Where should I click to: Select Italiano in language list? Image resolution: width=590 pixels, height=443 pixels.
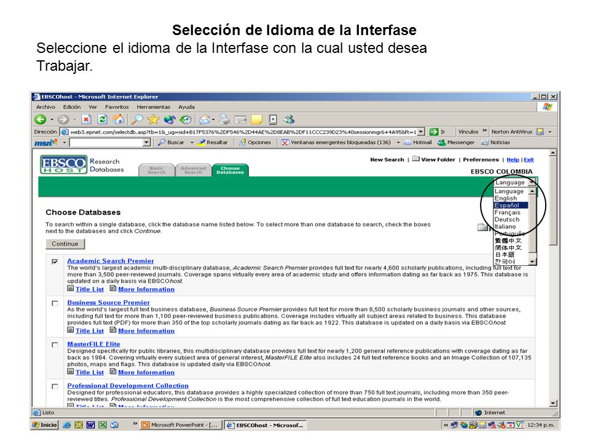[511, 226]
